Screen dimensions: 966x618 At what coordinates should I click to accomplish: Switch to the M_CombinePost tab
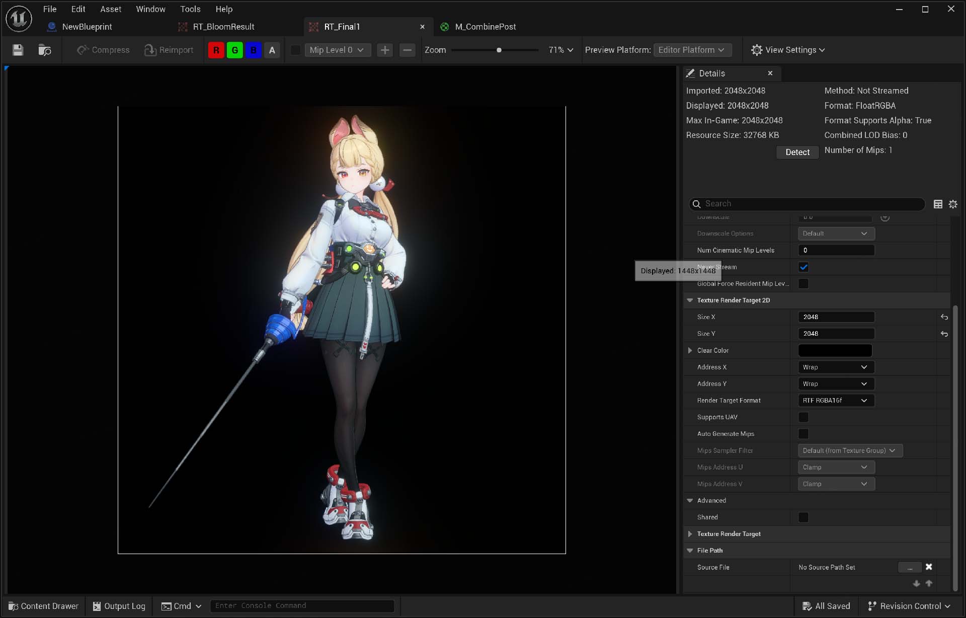click(485, 27)
